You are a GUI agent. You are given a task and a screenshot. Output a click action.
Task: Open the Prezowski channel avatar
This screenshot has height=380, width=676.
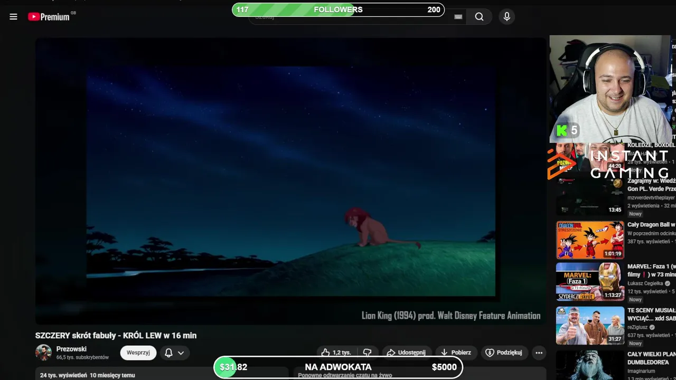pyautogui.click(x=43, y=353)
